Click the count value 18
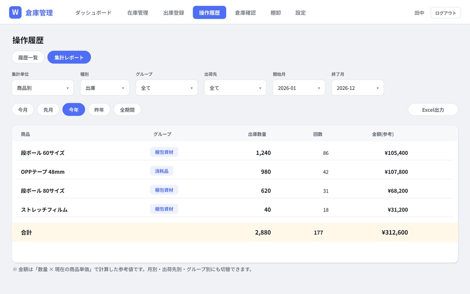The height and width of the screenshot is (294, 470). [326, 210]
